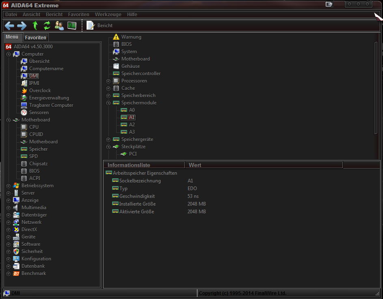
Task: Click the DirectX icon in the sidebar
Action: point(16,230)
